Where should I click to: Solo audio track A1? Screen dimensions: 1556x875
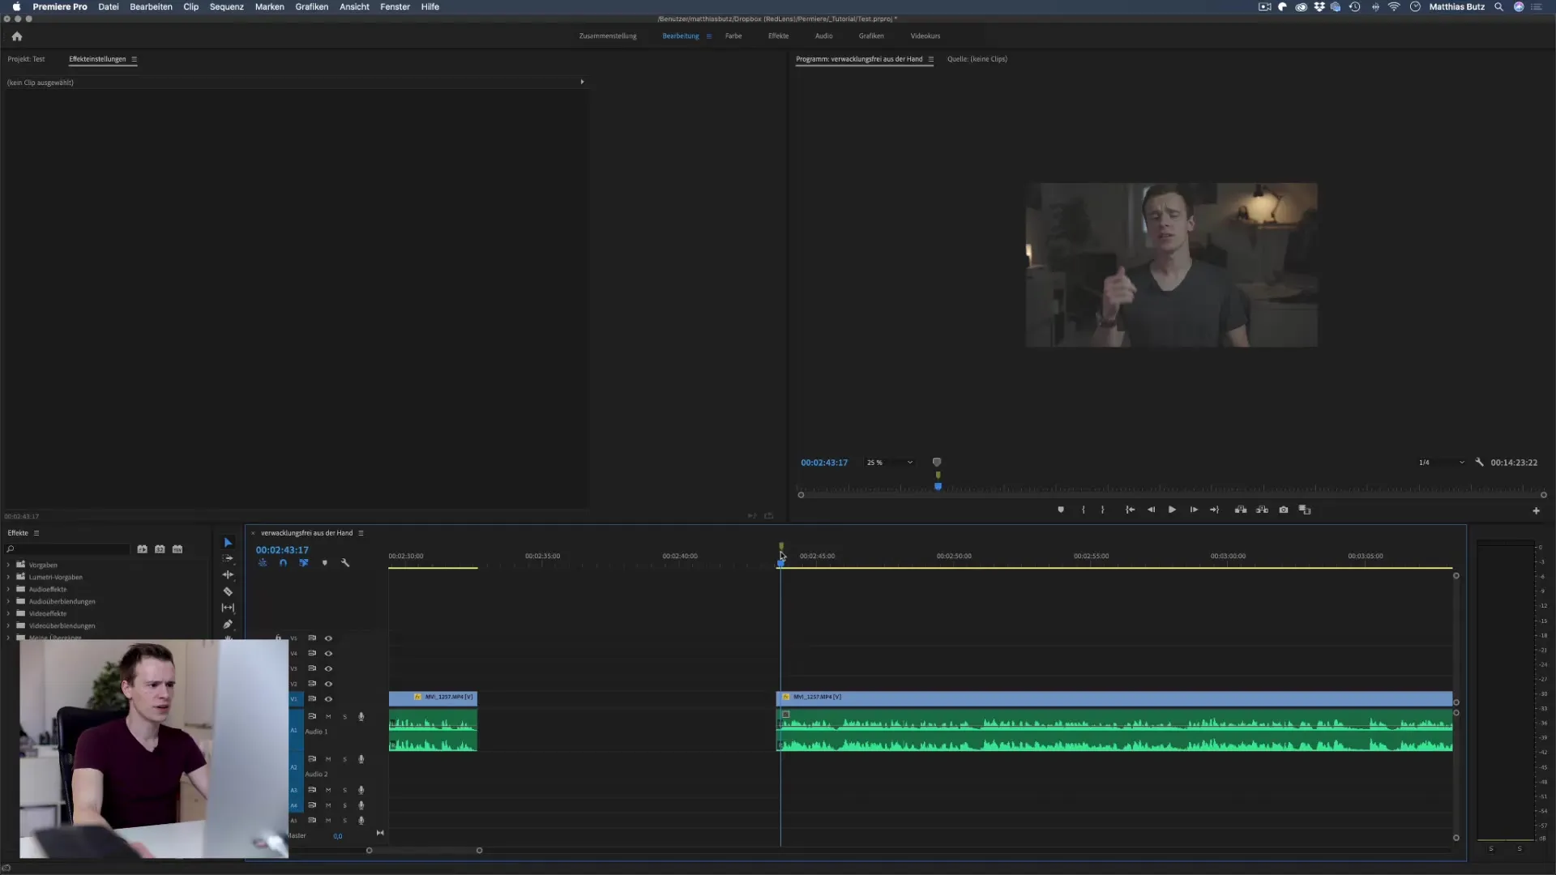tap(344, 716)
